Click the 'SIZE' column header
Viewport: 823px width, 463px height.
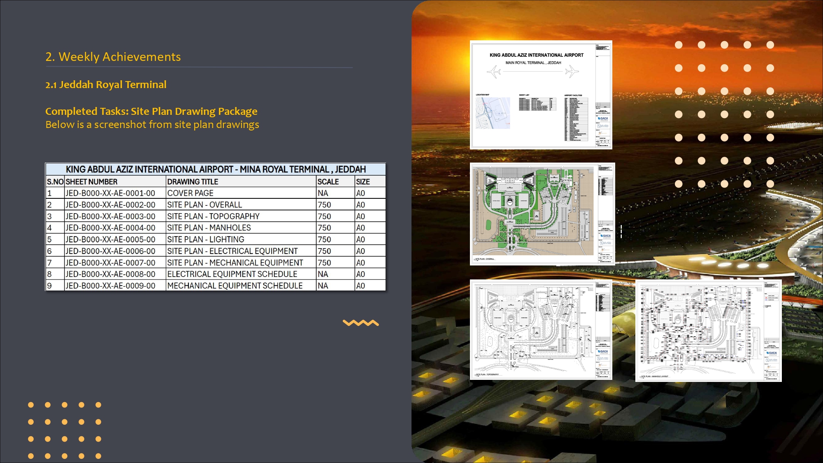pyautogui.click(x=370, y=181)
